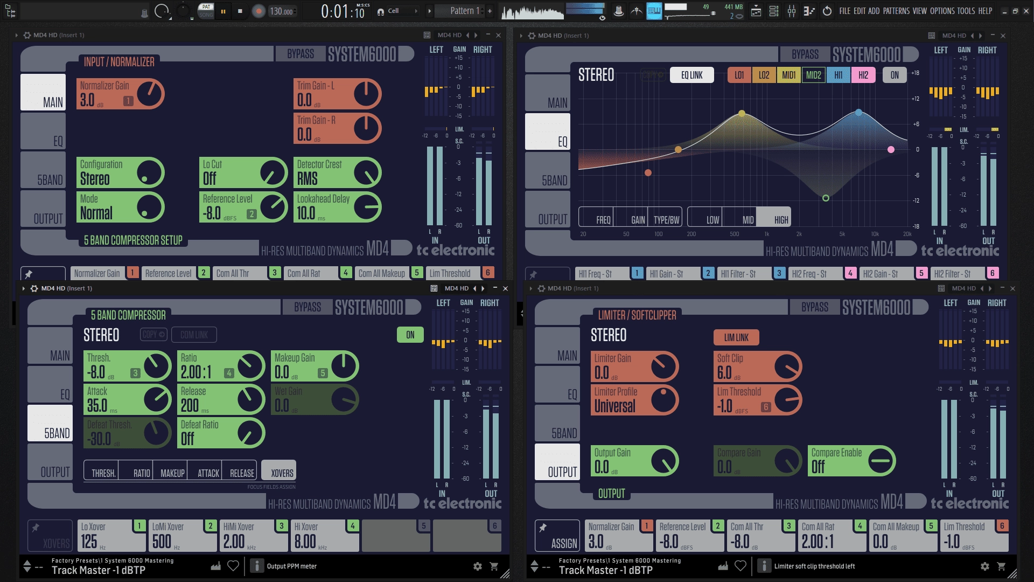Stop playback with the stop button
Screen dimensions: 1034x582
[x=240, y=11]
